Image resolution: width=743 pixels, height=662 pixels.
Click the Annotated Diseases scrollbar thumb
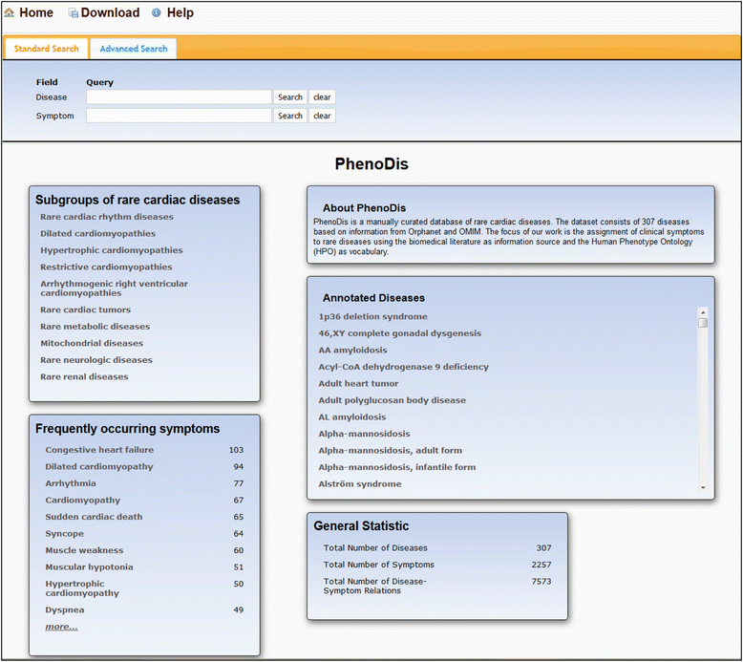(703, 323)
